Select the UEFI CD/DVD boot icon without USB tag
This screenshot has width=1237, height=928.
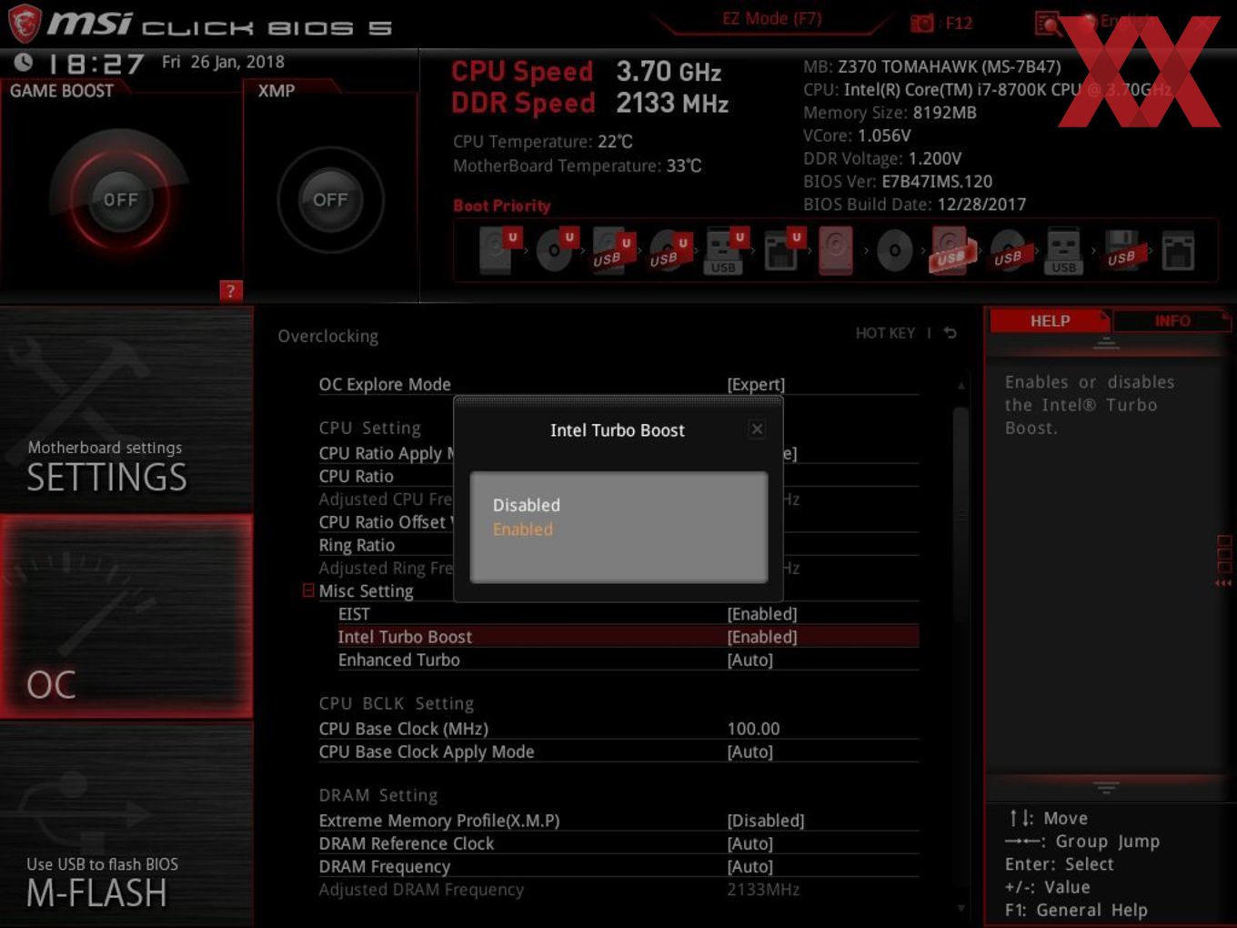pos(554,250)
